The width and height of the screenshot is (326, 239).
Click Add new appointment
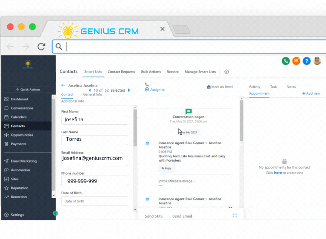(x=311, y=93)
